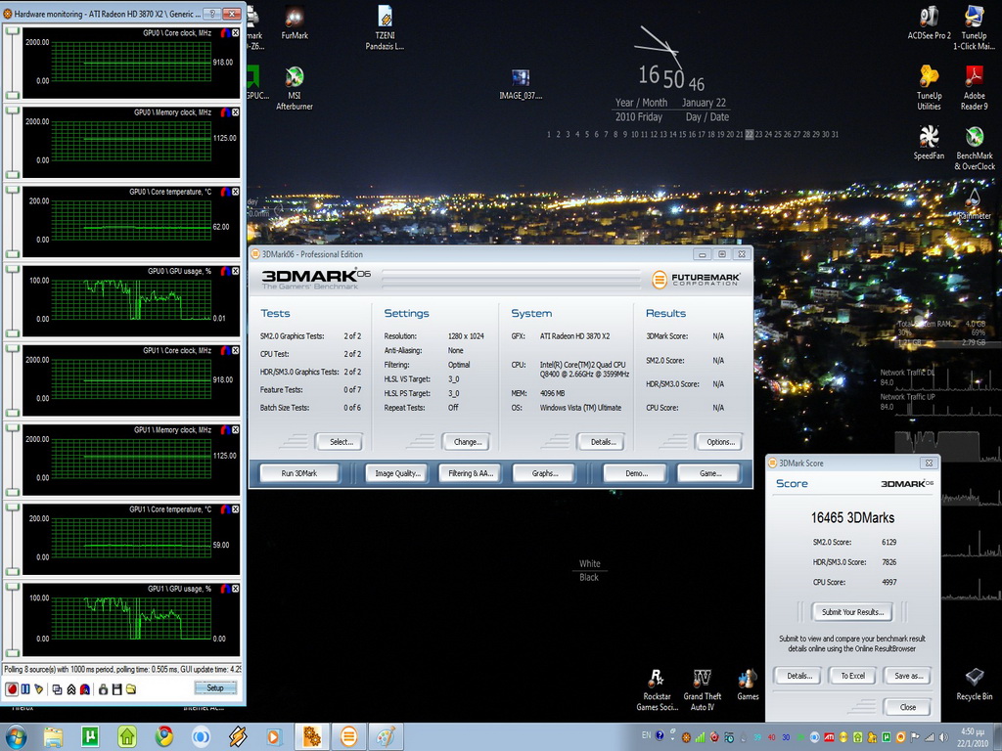Image resolution: width=1002 pixels, height=751 pixels.
Task: Click the upper limit handle beside GPU0 GPU usage graph
Action: click(12, 268)
